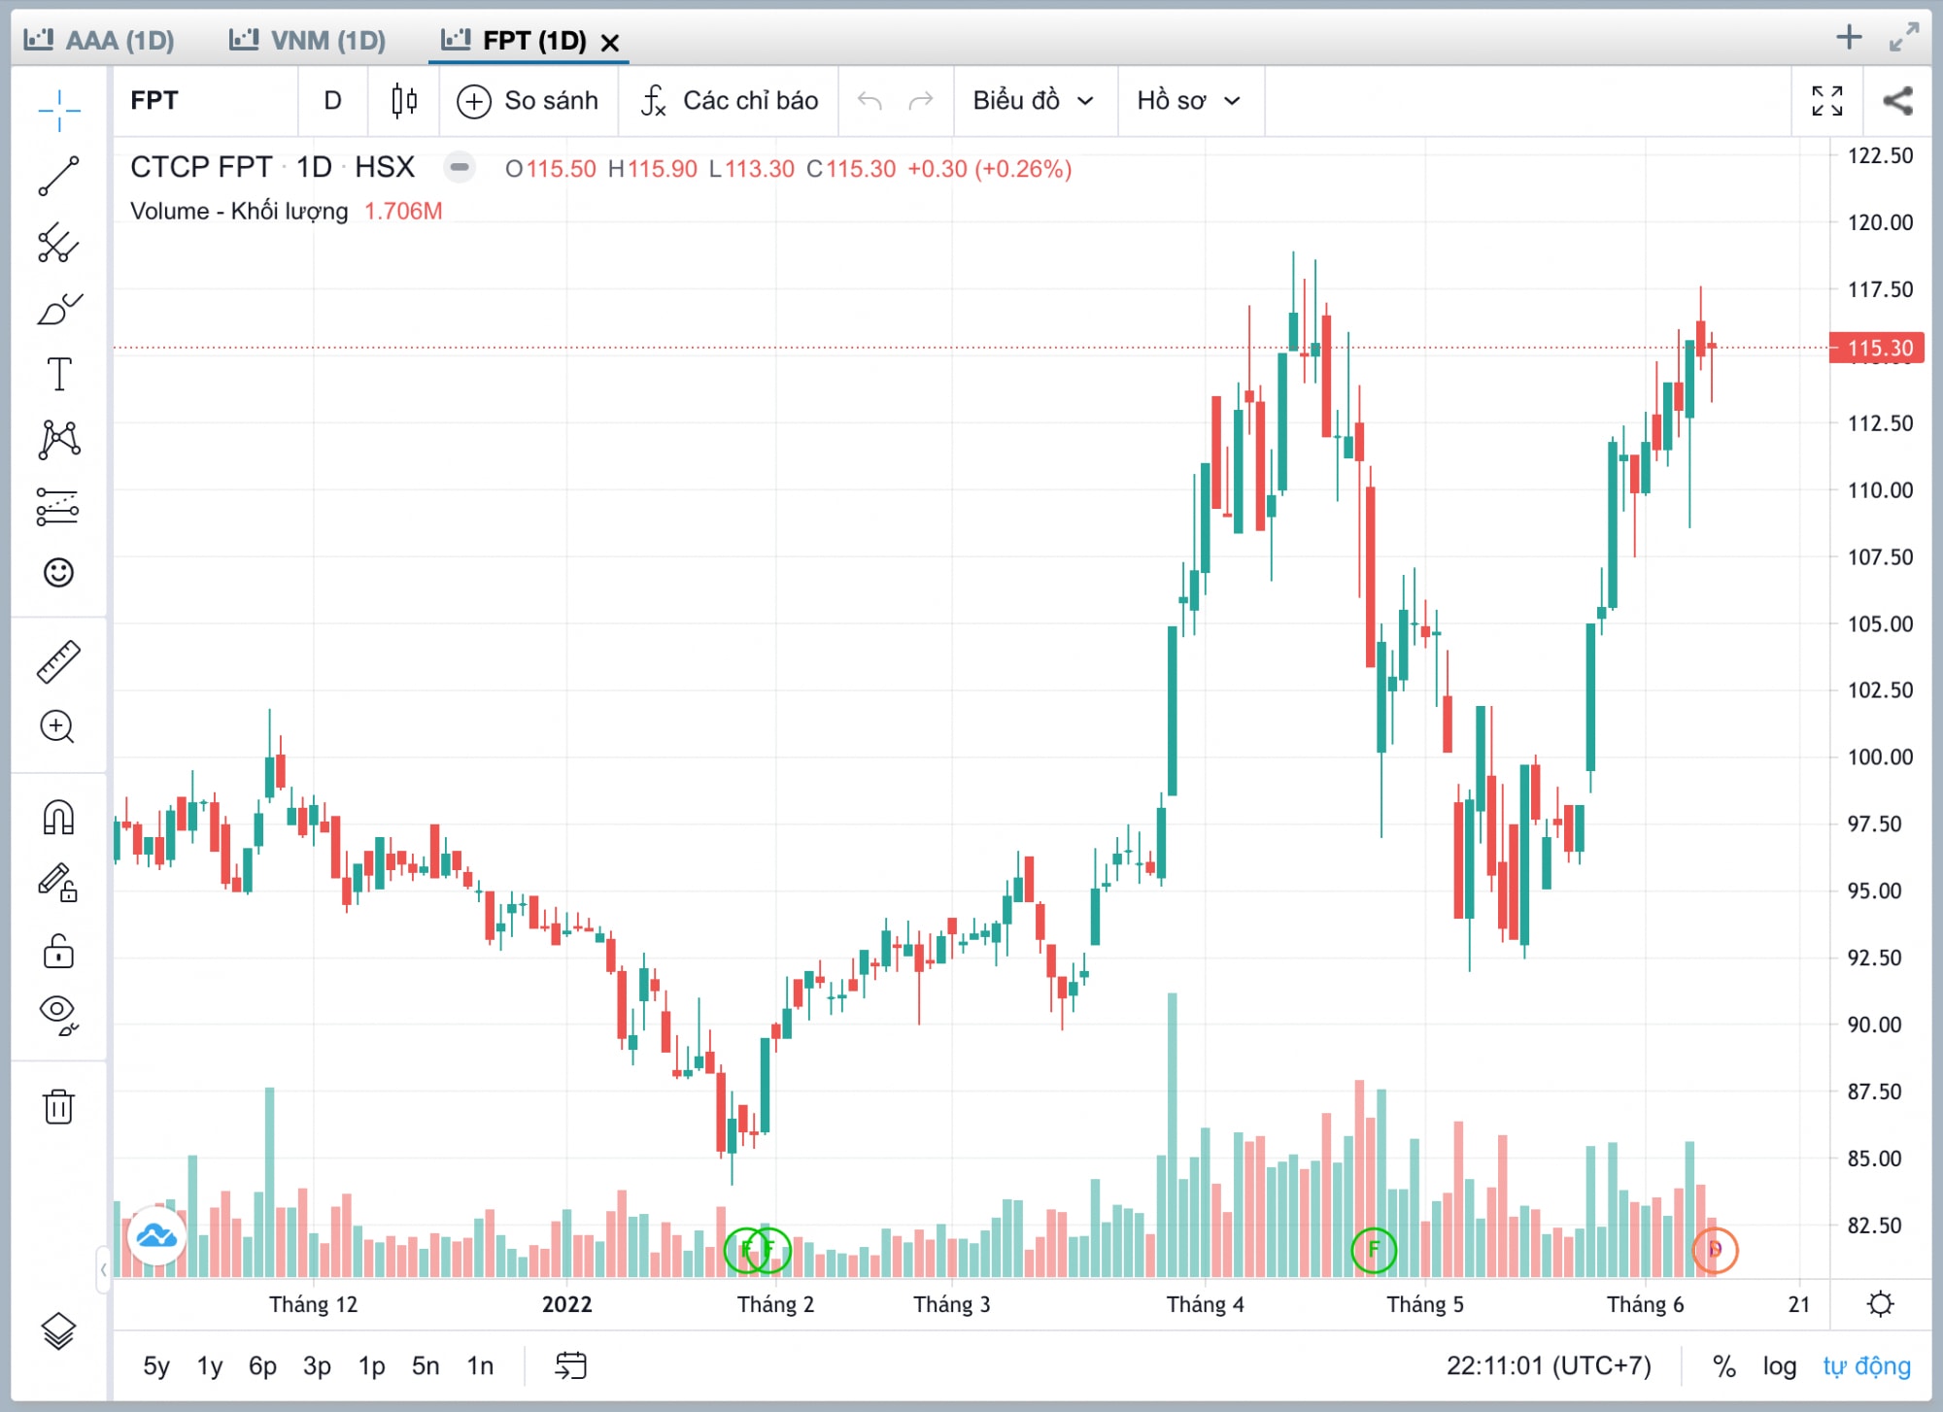Select the 5y time range
Viewport: 1943px width, 1412px height.
coord(156,1365)
